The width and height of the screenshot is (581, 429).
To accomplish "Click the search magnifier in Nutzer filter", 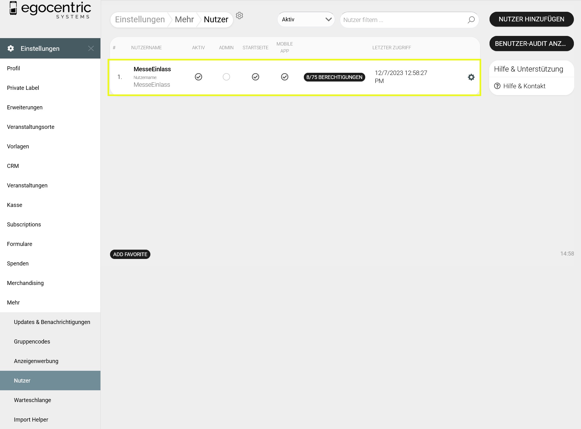I will coord(471,20).
